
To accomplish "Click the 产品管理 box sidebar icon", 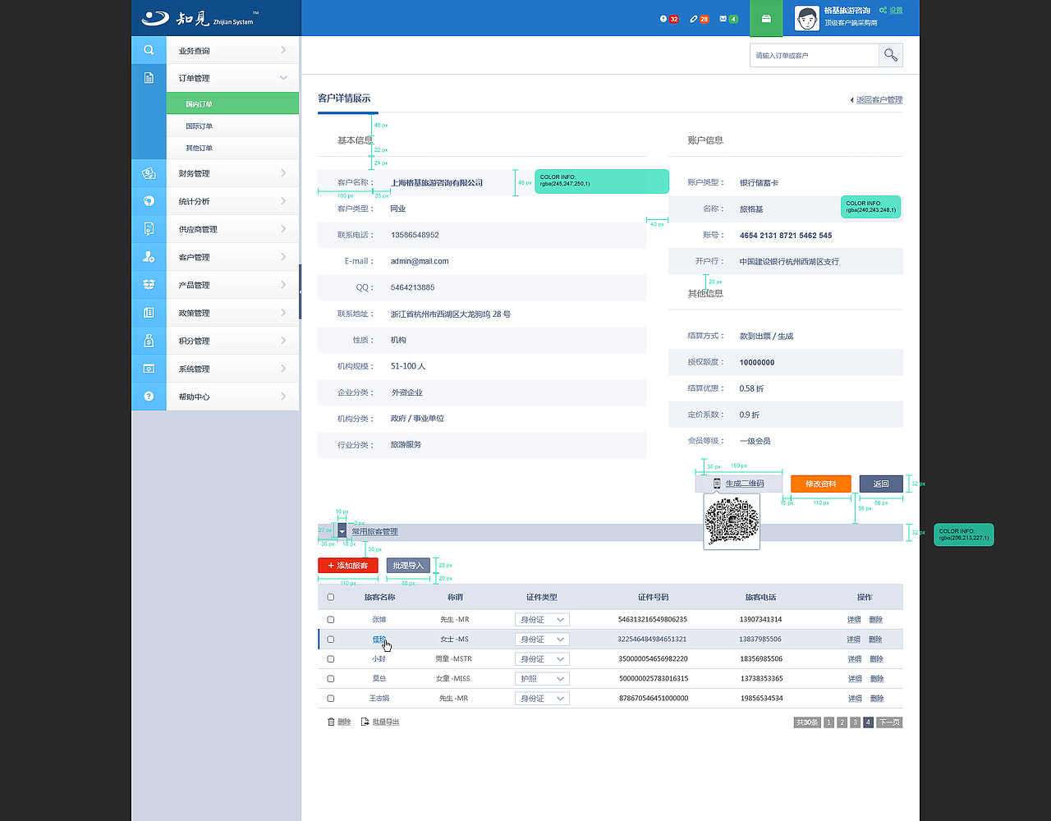I will [x=149, y=285].
